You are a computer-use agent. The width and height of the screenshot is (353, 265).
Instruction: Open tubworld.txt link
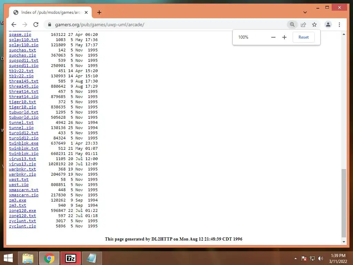(24, 112)
